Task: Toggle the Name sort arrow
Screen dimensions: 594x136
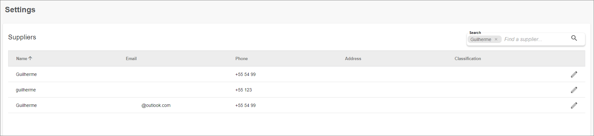Action: click(30, 58)
